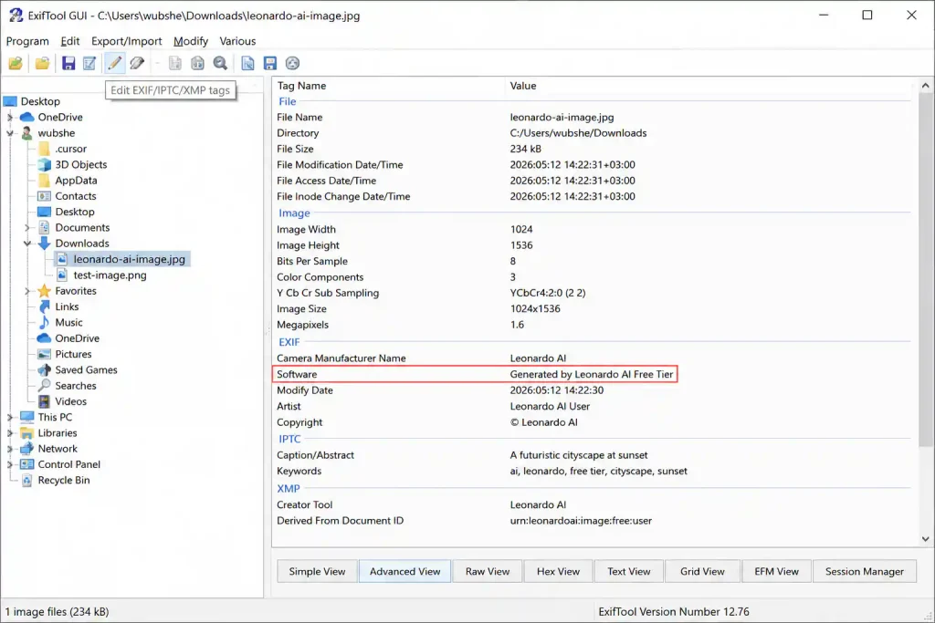This screenshot has width=935, height=623.
Task: Click the yellow open-folder toolbar icon
Action: tap(42, 63)
